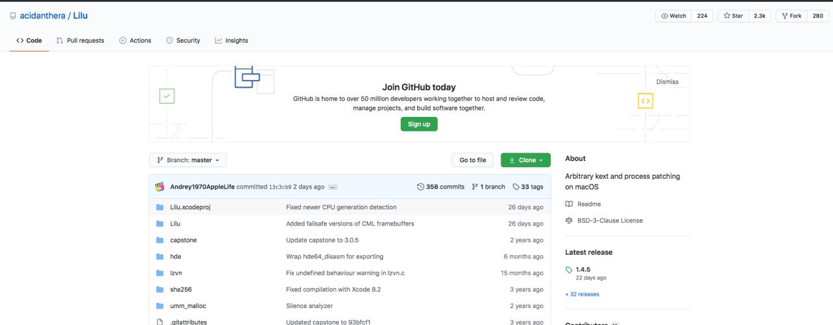Dismiss the Join GitHub banner

tap(667, 82)
